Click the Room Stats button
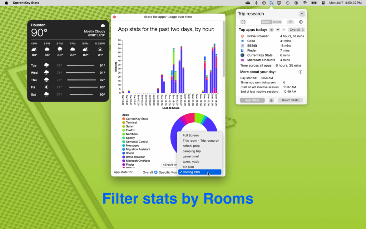Screen dimensions: 366x229 pyautogui.click(x=290, y=100)
